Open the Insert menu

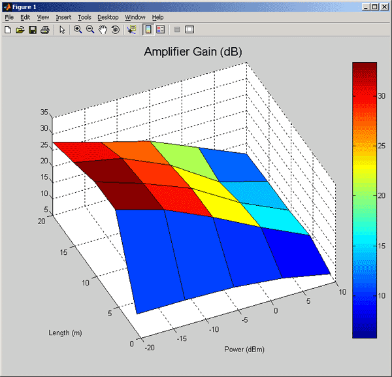point(63,17)
